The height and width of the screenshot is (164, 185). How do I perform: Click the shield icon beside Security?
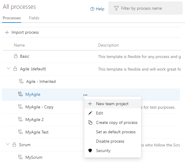pos(90,151)
